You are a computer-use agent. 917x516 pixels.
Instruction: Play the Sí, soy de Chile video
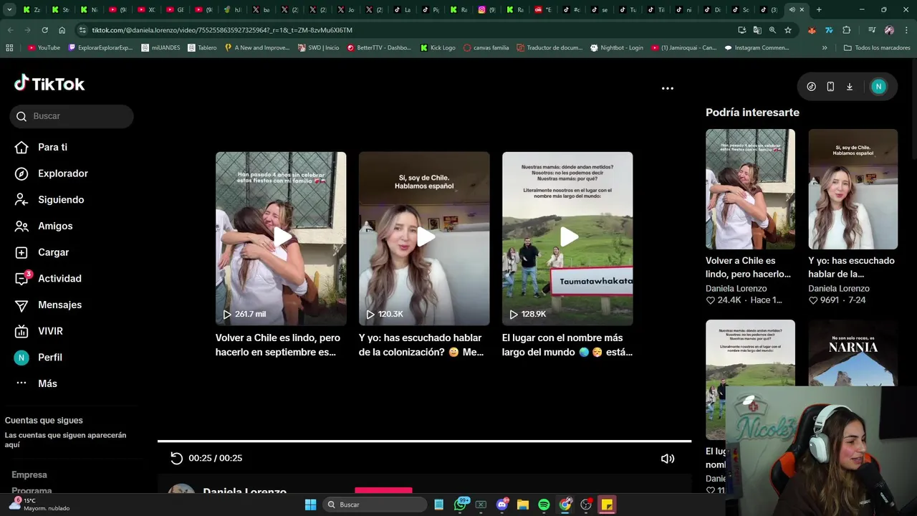pyautogui.click(x=424, y=239)
